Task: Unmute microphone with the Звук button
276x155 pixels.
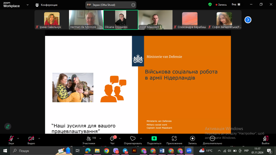Action: coord(11,139)
